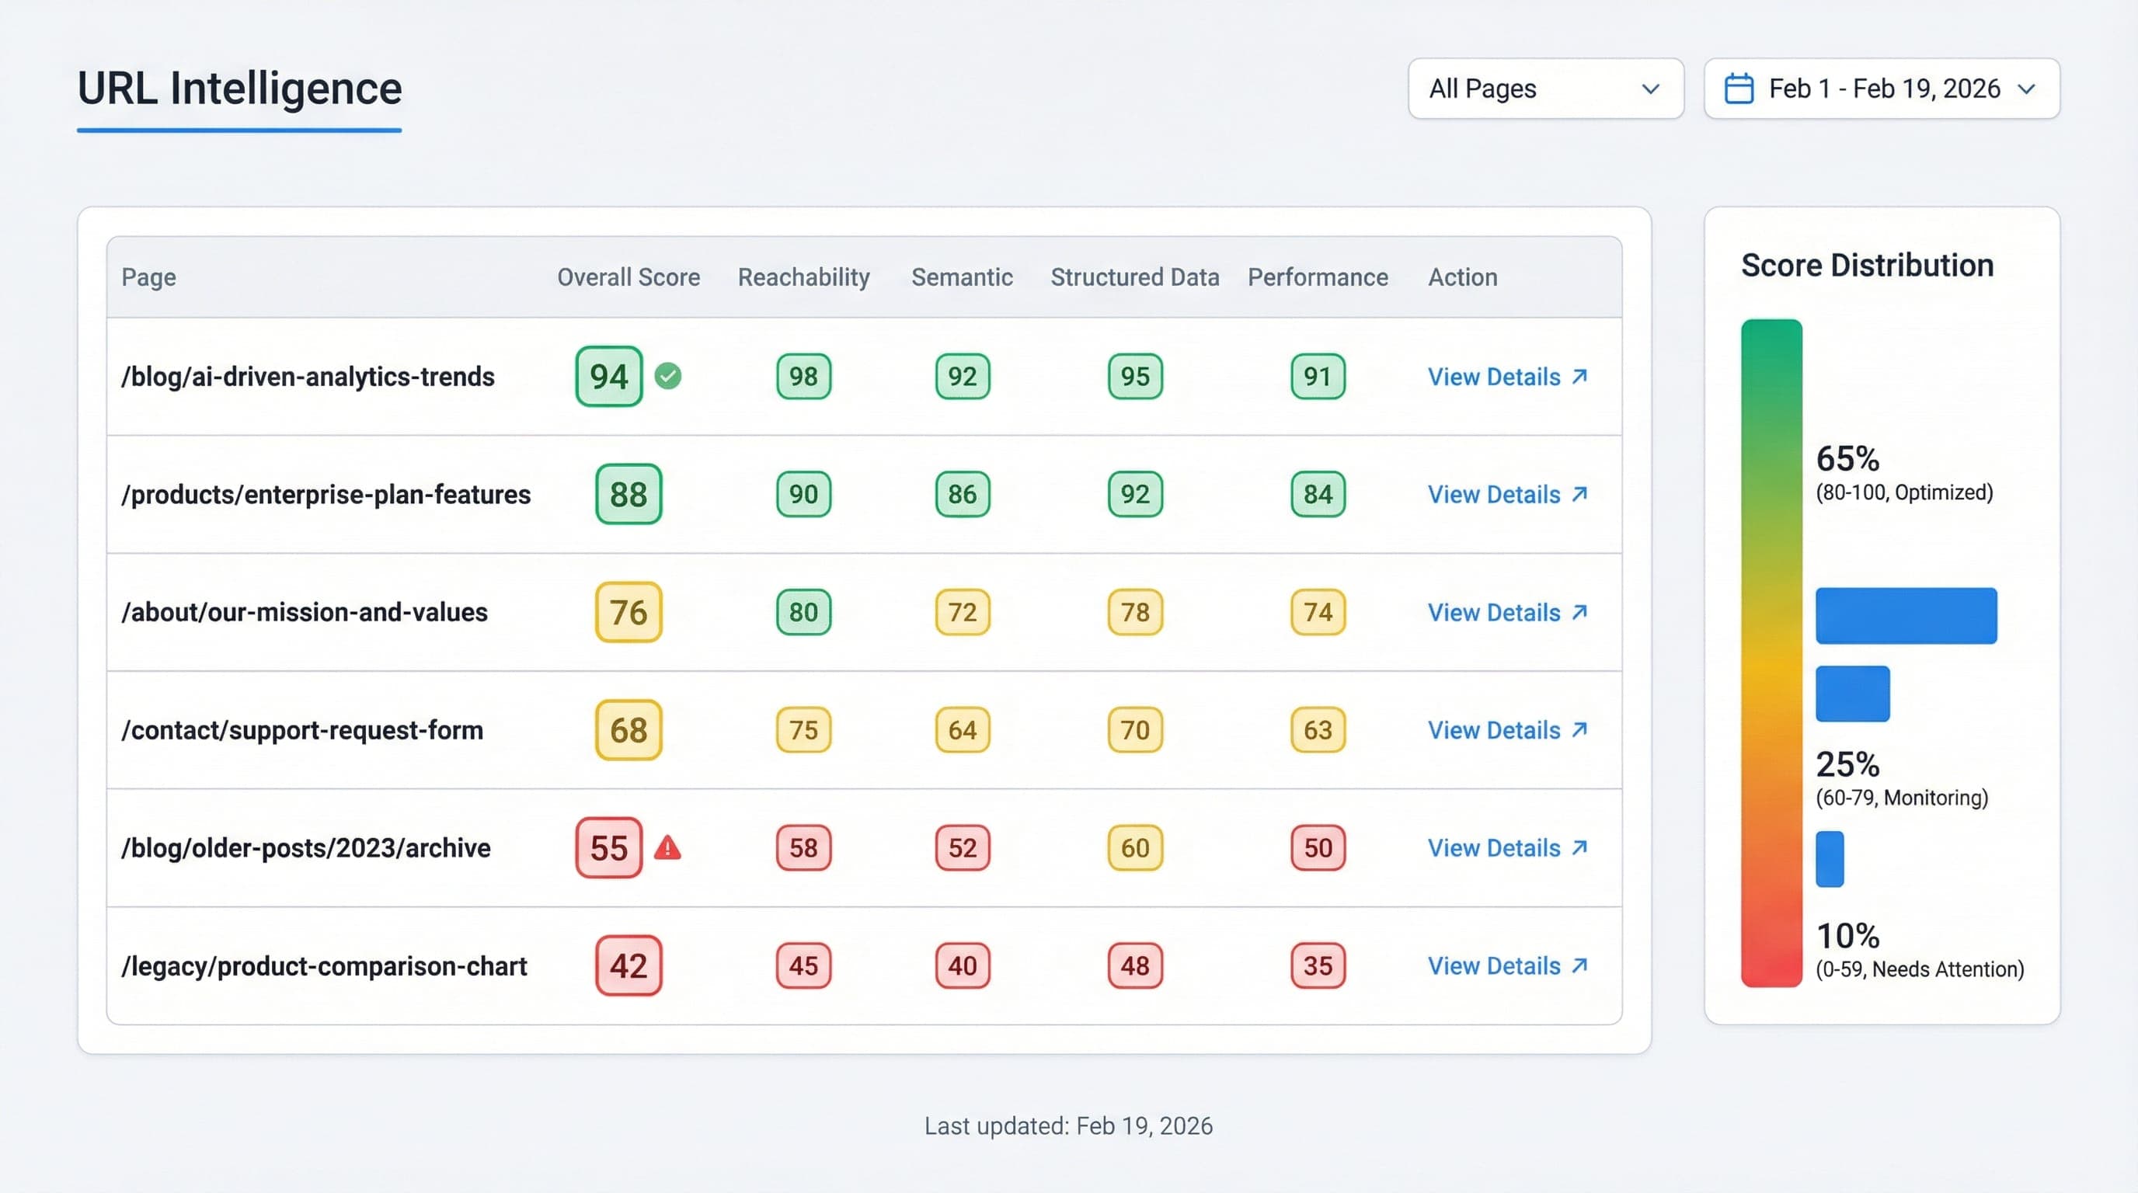
Task: Click the yellow 76 badge for mission page
Action: (629, 612)
